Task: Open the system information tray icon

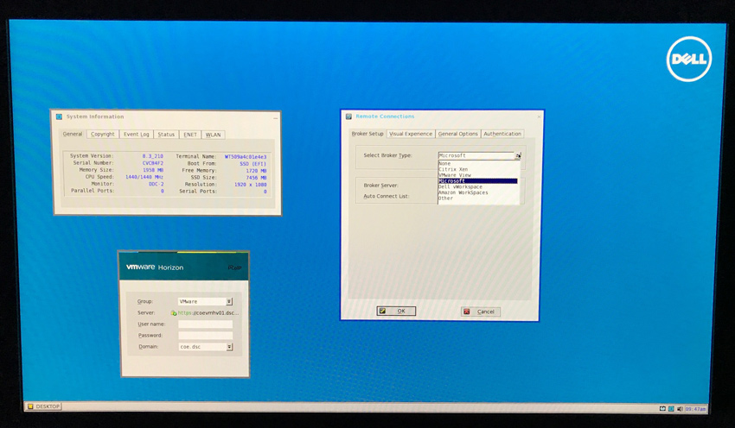Action: 671,408
